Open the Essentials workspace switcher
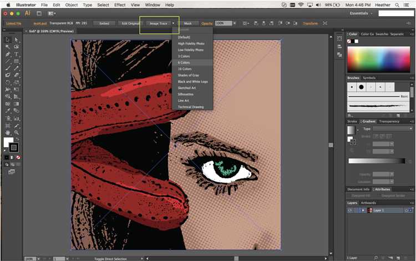This screenshot has width=416, height=261. [361, 13]
